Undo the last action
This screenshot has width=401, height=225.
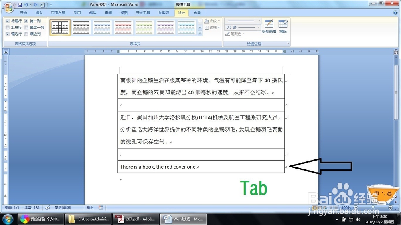coord(26,4)
